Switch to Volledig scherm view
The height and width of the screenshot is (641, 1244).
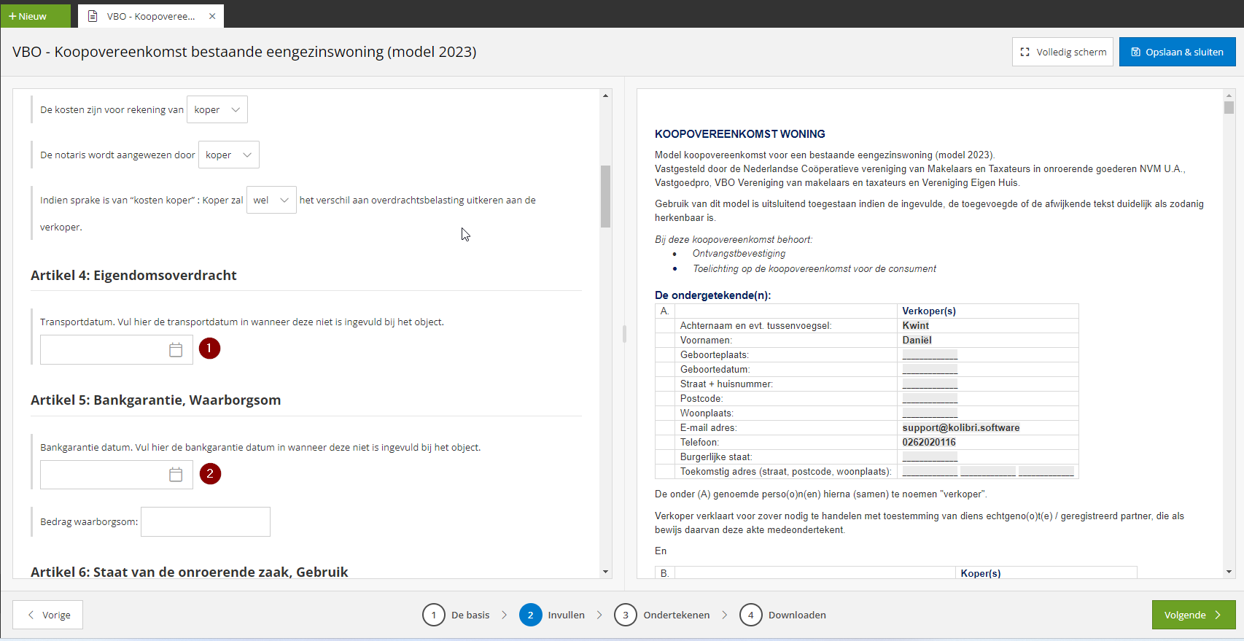click(x=1062, y=52)
